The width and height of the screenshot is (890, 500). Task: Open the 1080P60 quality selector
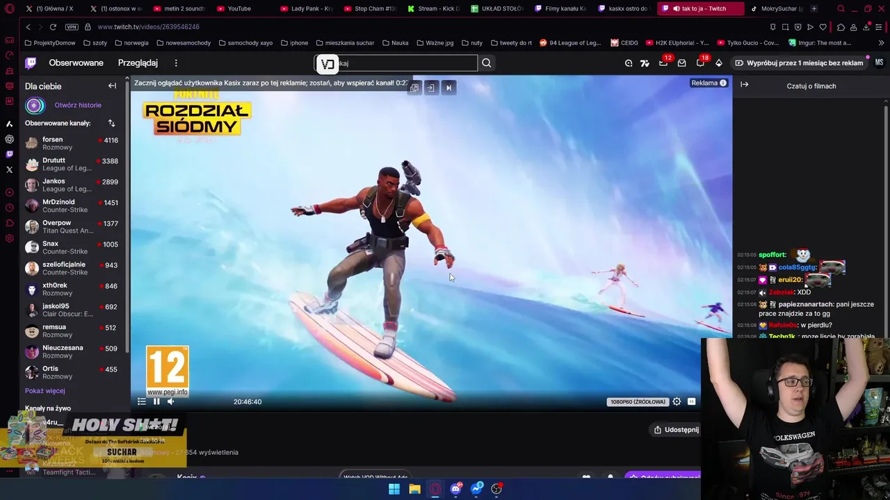[637, 401]
